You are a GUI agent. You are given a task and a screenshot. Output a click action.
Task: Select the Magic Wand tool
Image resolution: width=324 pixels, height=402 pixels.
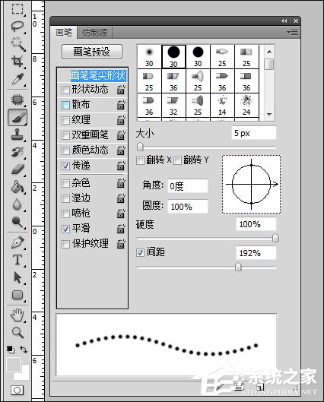(17, 43)
